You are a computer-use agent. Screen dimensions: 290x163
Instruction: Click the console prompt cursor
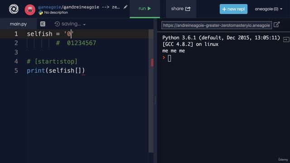(169, 58)
